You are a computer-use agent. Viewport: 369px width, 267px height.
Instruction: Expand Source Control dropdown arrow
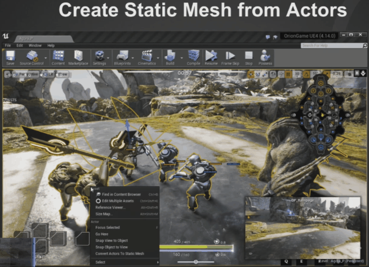tap(46, 58)
